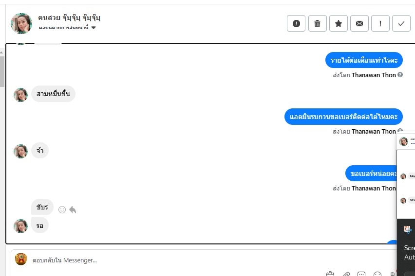
Task: Mark conversation unread with envelope icon
Action: coord(359,23)
